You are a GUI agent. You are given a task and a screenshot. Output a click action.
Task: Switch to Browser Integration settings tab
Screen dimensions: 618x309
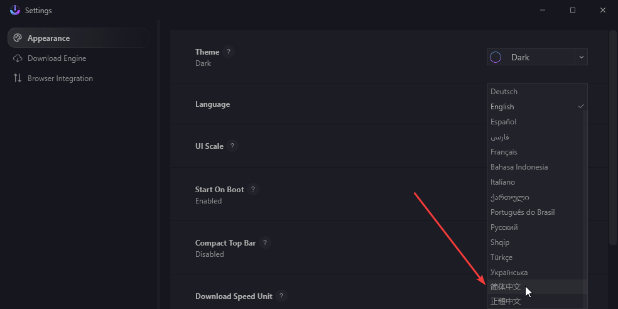(60, 79)
